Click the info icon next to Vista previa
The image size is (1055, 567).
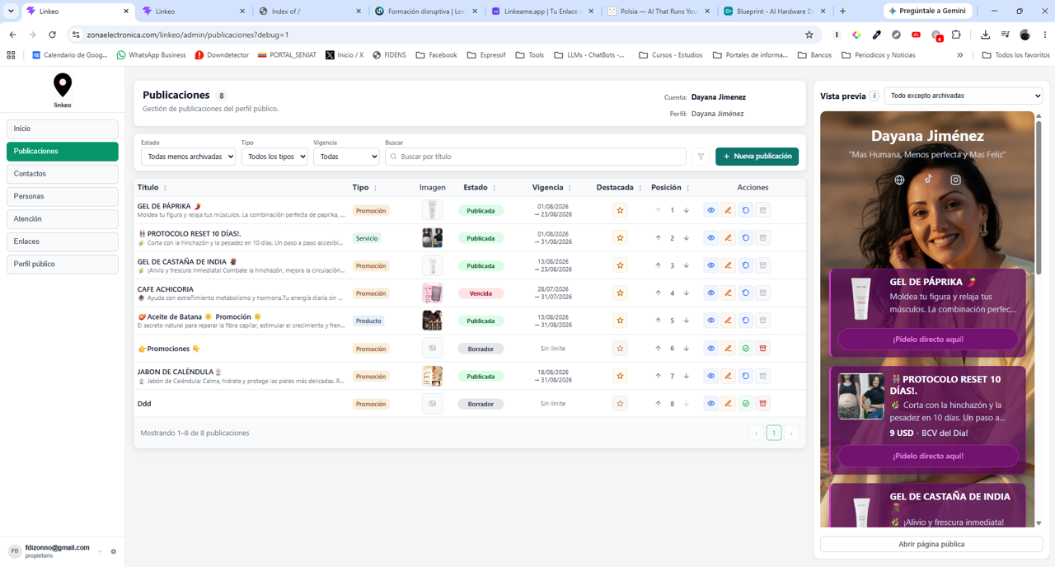874,96
